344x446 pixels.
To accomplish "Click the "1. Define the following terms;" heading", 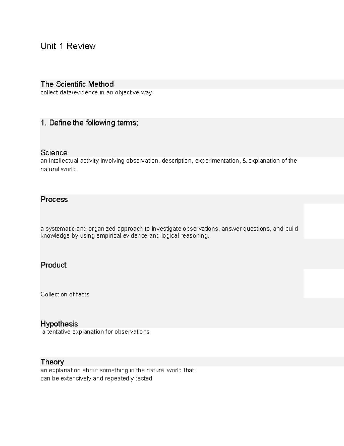I will pyautogui.click(x=89, y=123).
